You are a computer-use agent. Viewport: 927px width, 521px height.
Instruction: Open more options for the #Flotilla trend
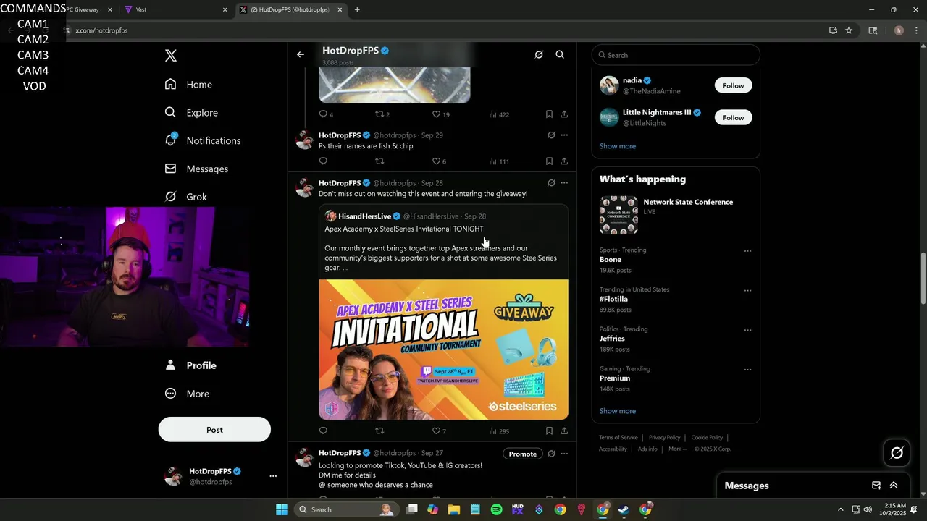pos(747,291)
